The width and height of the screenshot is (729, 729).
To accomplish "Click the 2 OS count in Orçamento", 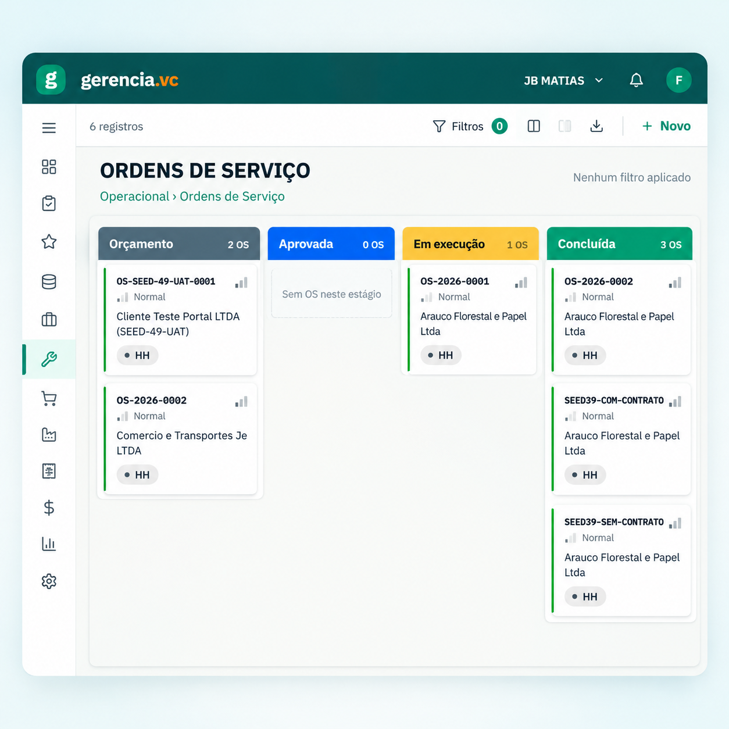I will pyautogui.click(x=238, y=245).
